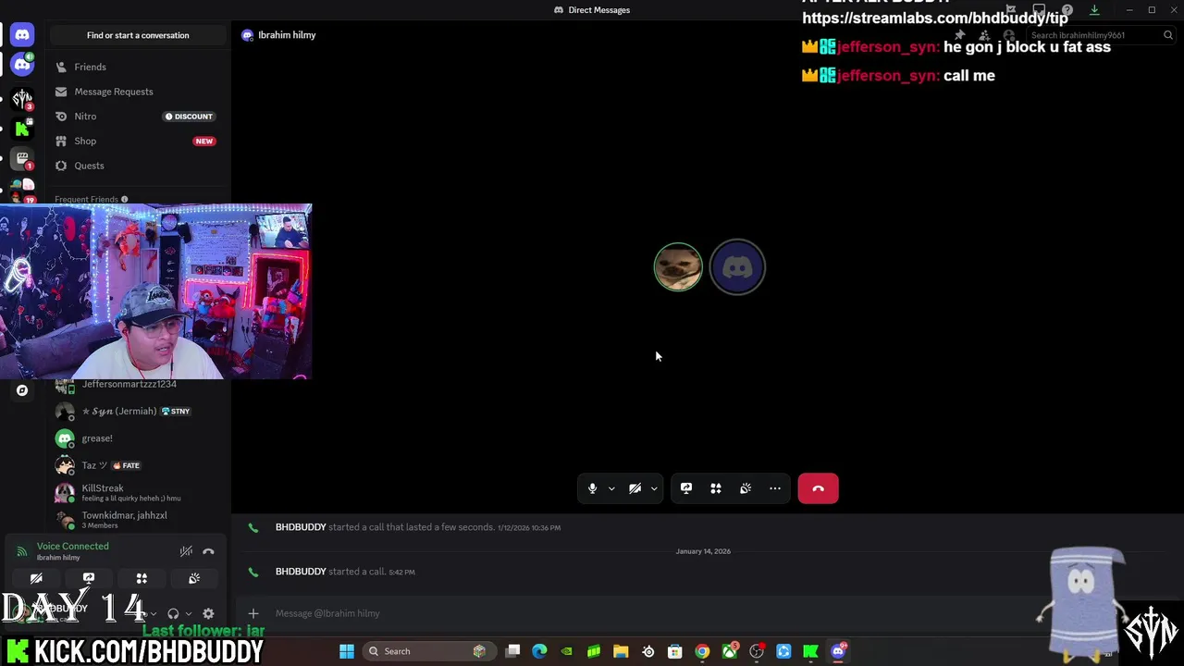This screenshot has height=666, width=1184.
Task: Open NVIDIA app from the taskbar
Action: (x=566, y=651)
